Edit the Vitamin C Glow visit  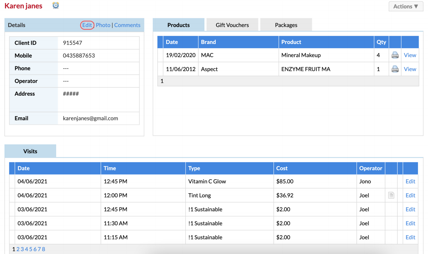(x=410, y=181)
